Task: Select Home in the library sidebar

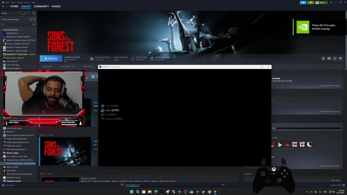Action: [x=16, y=13]
